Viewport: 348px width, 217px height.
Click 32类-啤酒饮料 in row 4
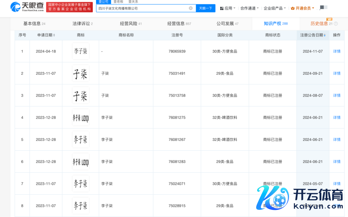pos(225,117)
